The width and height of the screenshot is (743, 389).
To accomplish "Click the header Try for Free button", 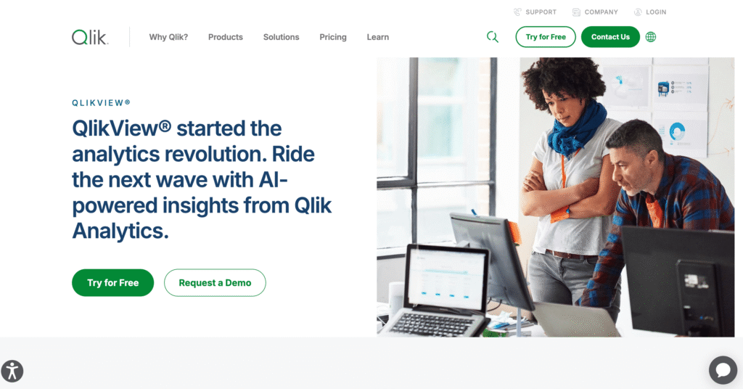I will click(546, 37).
